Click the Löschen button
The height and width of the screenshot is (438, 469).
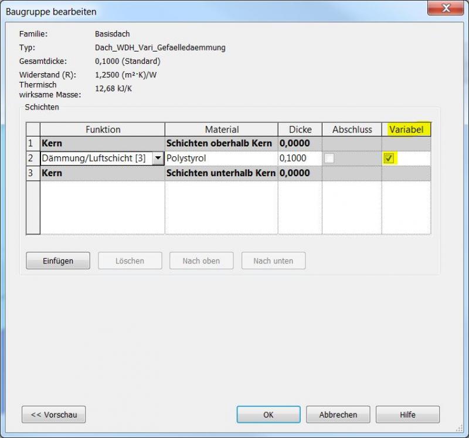(x=130, y=261)
